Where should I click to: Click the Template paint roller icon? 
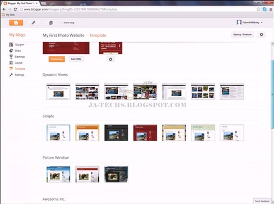11,69
